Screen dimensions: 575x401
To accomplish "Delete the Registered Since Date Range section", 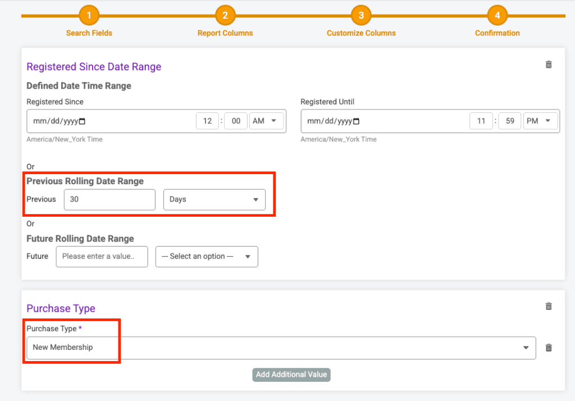I will pyautogui.click(x=549, y=65).
